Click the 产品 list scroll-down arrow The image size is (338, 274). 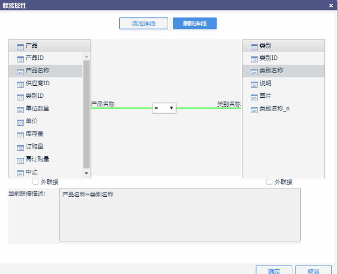(86, 173)
